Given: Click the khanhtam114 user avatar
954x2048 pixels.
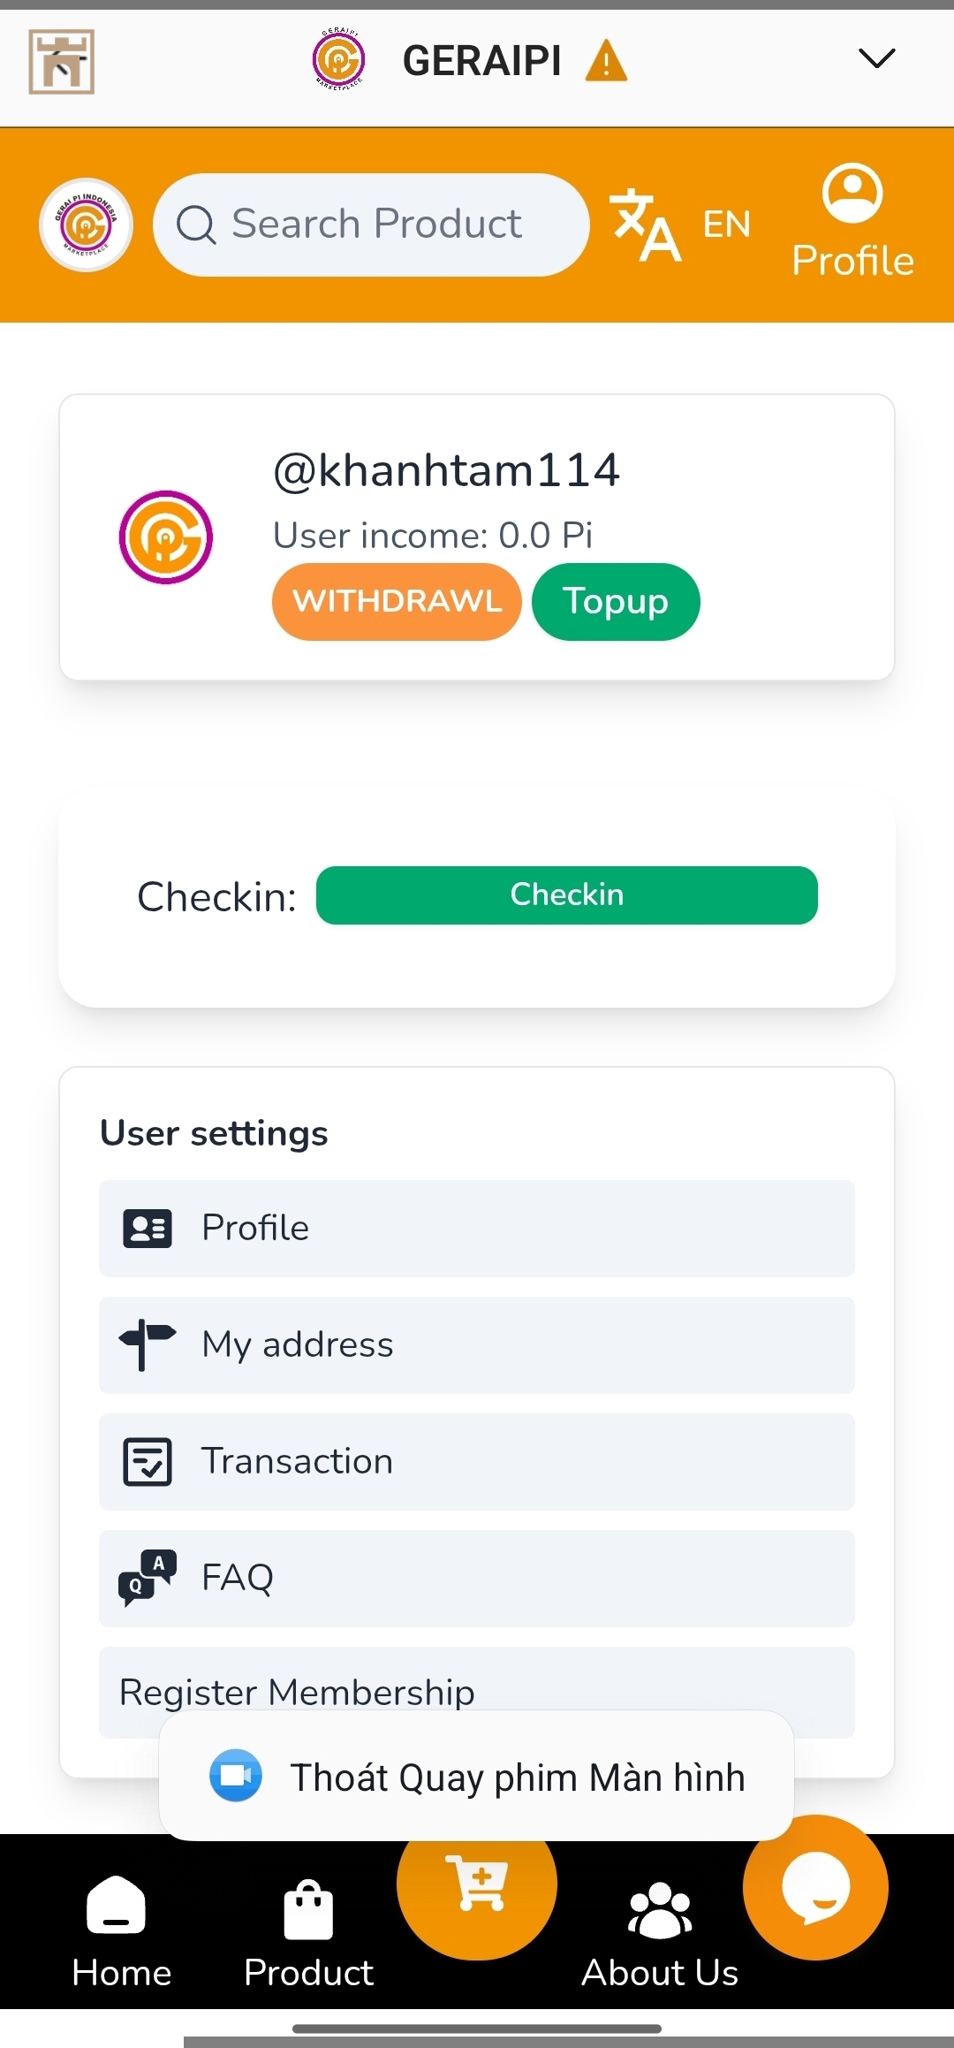Looking at the screenshot, I should [x=166, y=537].
